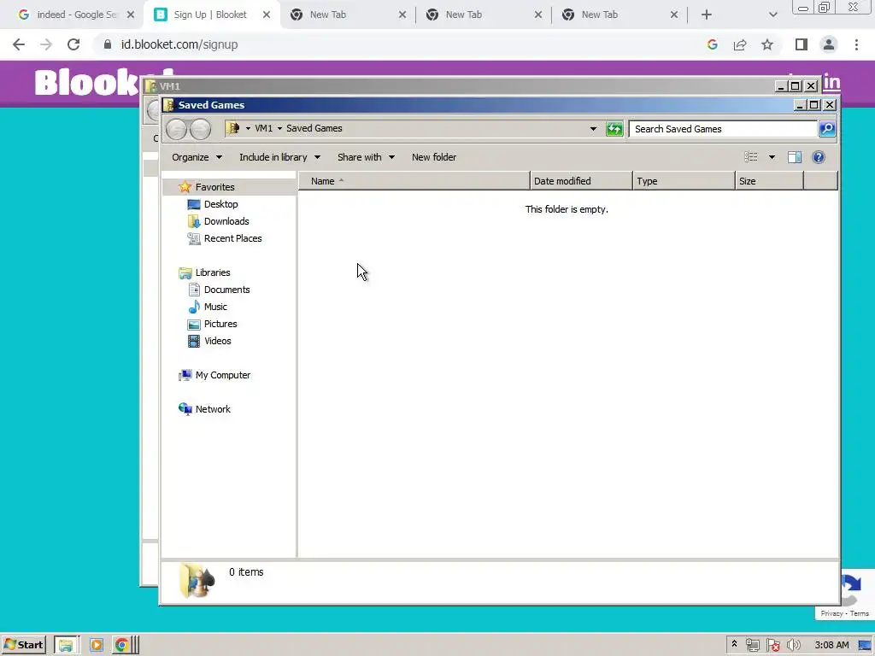The image size is (875, 656).
Task: Select Favorites star heading
Action: (214, 187)
